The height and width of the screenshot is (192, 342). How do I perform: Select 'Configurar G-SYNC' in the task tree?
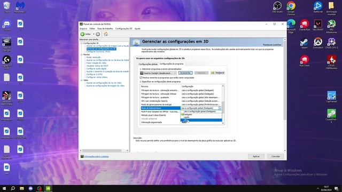point(94,75)
